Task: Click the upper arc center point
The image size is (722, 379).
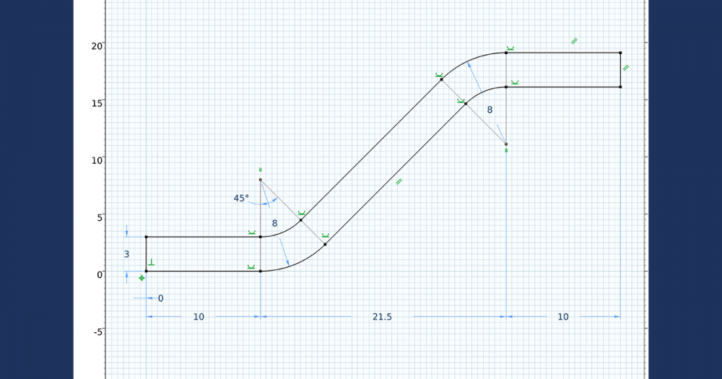Action: point(506,144)
